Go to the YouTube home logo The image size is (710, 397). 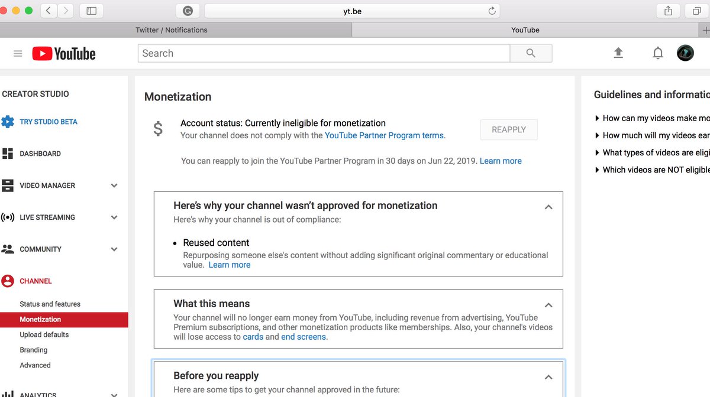(x=64, y=54)
